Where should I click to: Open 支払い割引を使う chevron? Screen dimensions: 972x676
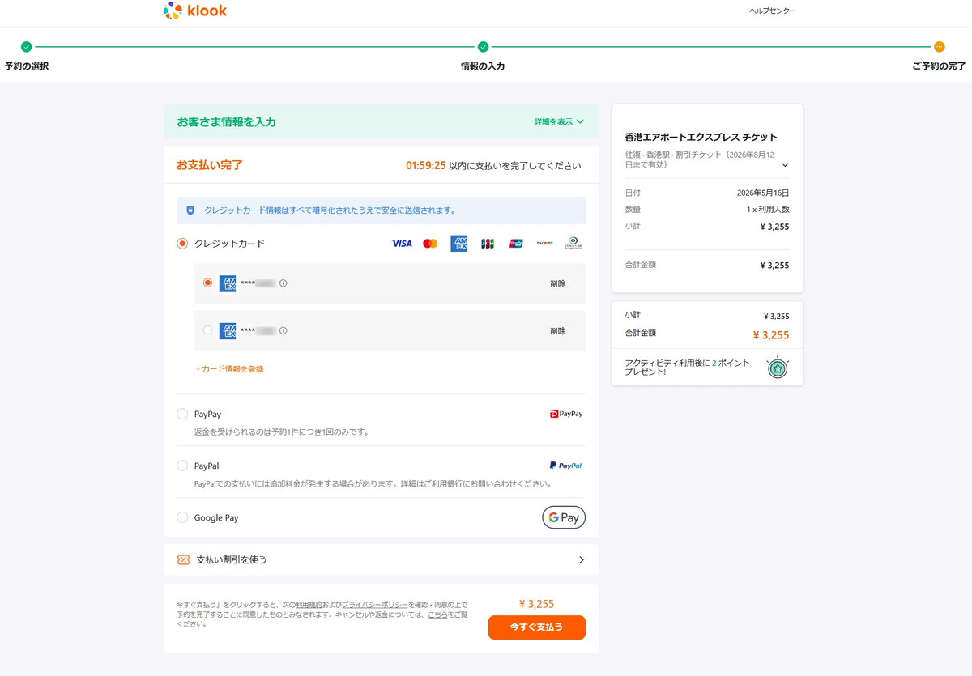click(x=582, y=559)
